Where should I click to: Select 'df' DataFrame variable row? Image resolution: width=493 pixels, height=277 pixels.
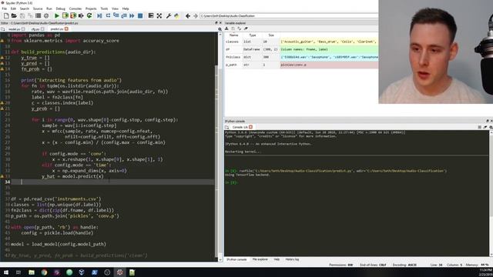click(x=301, y=49)
